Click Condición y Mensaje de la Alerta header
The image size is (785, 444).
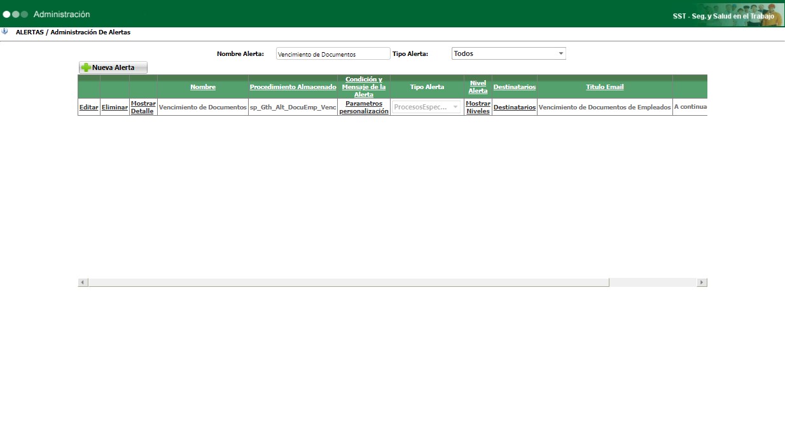tap(364, 87)
